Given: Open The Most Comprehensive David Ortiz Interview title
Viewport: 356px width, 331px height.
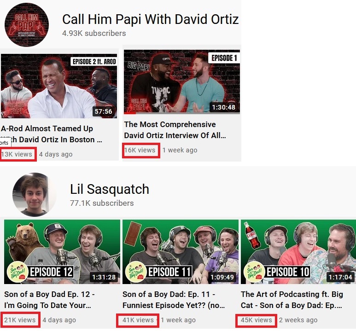Looking at the screenshot, I should click(175, 130).
